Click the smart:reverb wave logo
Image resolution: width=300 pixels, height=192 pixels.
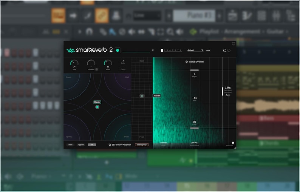pyautogui.click(x=71, y=51)
